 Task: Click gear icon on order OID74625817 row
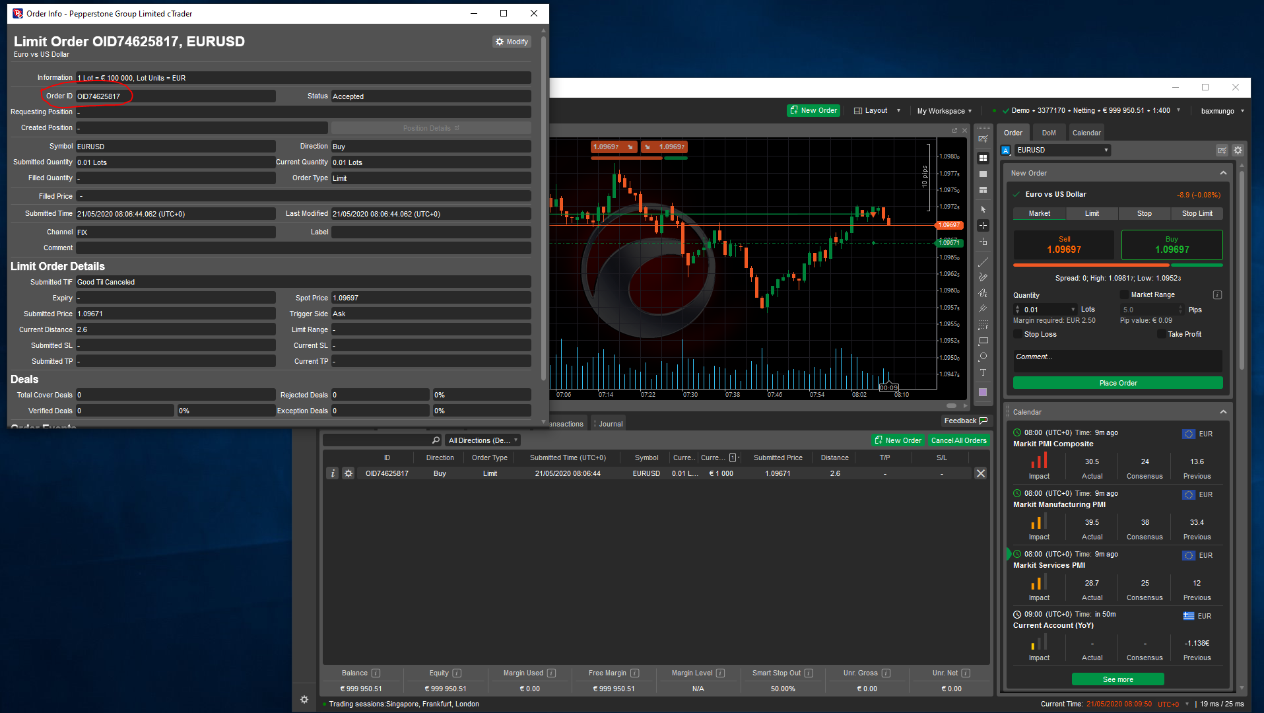(349, 473)
